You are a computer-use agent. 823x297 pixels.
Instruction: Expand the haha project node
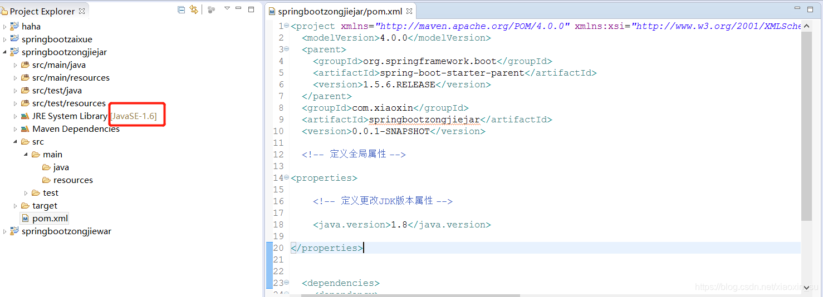(x=5, y=26)
